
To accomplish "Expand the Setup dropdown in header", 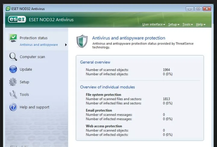I will tap(174, 24).
